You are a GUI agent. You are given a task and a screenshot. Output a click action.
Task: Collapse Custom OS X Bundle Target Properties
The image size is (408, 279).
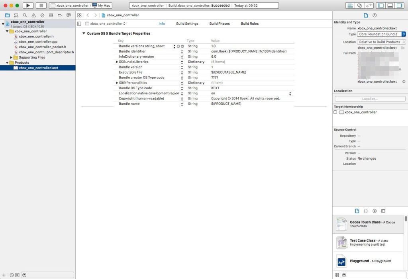84,33
